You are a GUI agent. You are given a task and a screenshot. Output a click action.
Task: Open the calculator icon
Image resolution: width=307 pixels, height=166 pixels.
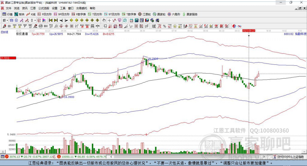point(136,20)
